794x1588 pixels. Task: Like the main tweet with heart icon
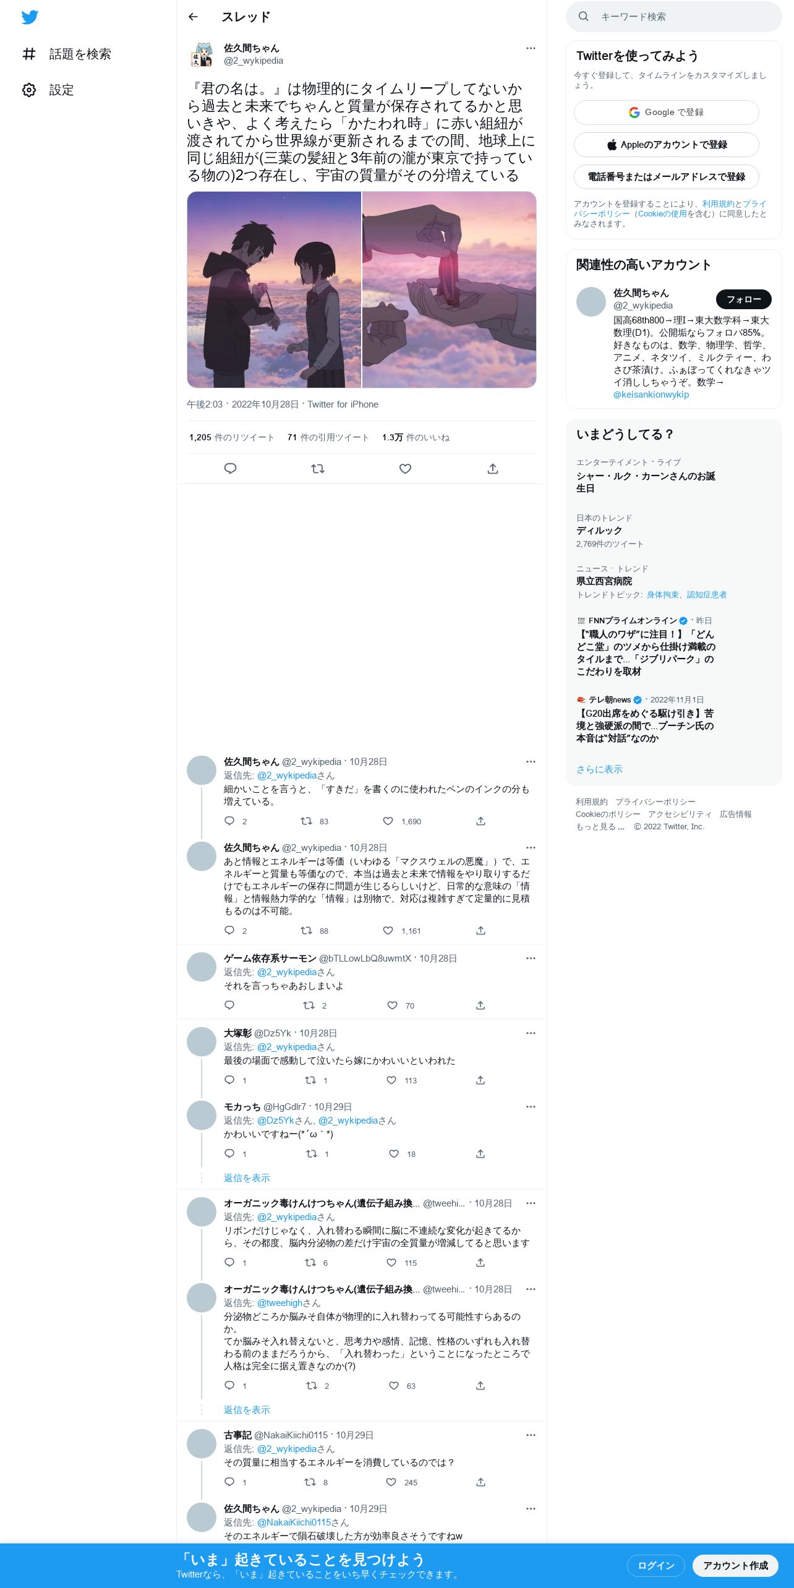405,469
